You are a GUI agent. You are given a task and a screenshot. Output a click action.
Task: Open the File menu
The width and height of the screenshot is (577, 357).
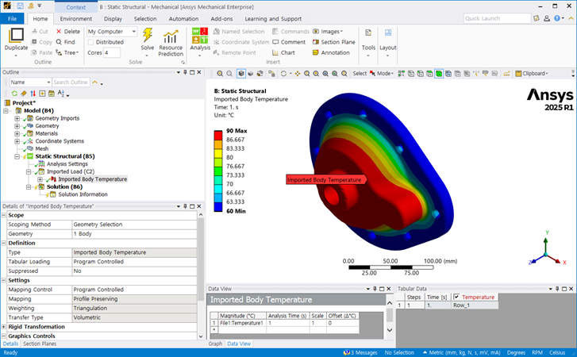[12, 19]
